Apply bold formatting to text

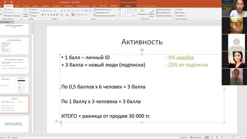coord(42,15)
